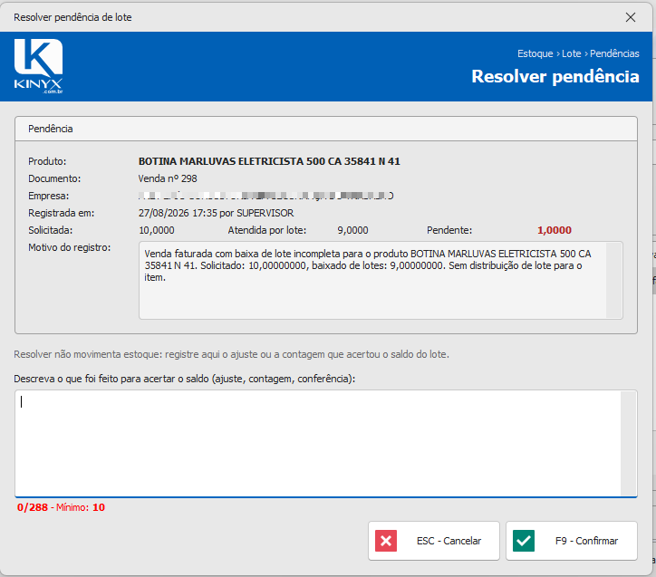Click the description text area scrollbar
Screen dimensions: 656x577
pos(629,444)
